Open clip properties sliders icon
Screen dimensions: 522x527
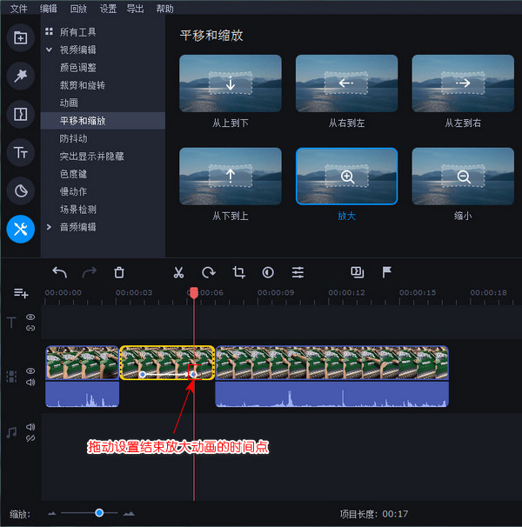click(298, 272)
